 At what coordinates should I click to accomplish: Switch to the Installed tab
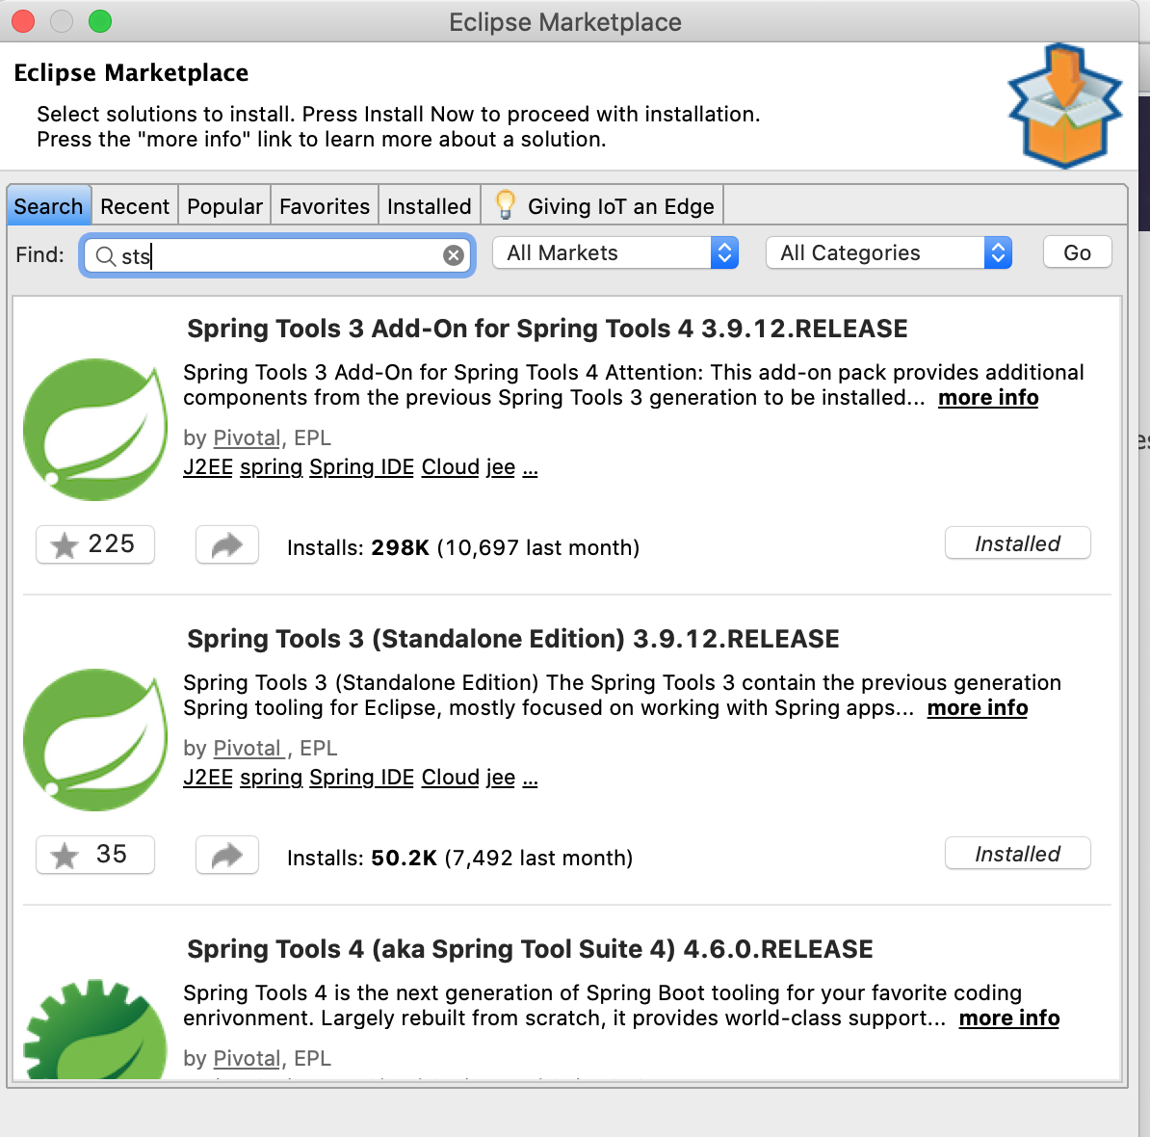tap(429, 206)
